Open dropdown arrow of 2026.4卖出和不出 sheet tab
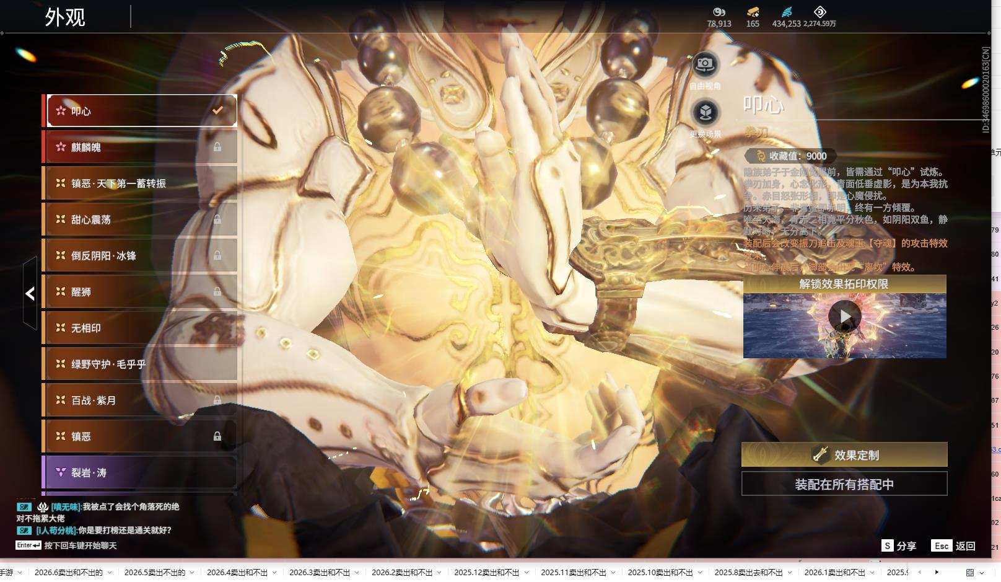 (274, 573)
